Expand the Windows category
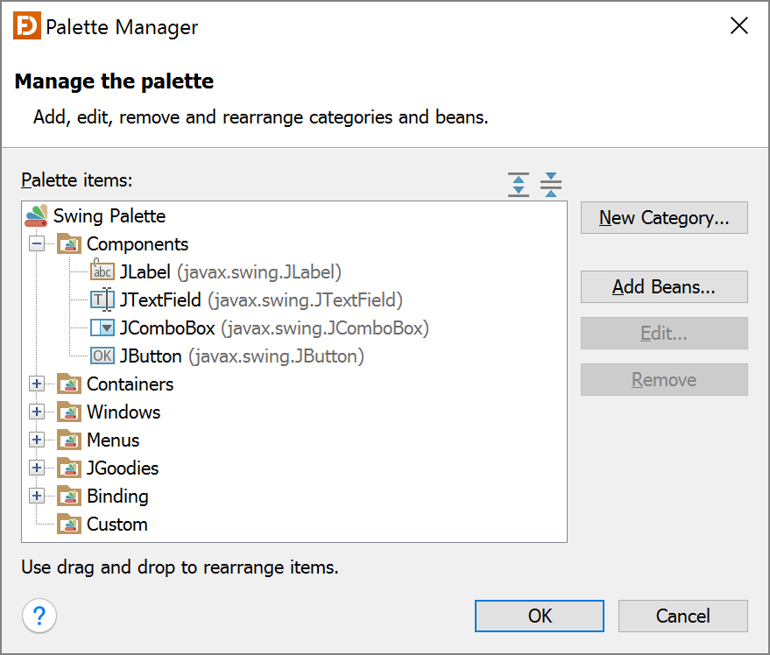 [x=36, y=412]
